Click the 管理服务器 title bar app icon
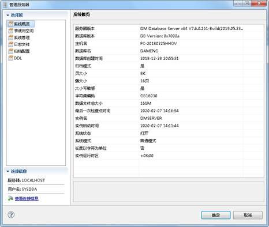269x227 pixels. point(5,5)
